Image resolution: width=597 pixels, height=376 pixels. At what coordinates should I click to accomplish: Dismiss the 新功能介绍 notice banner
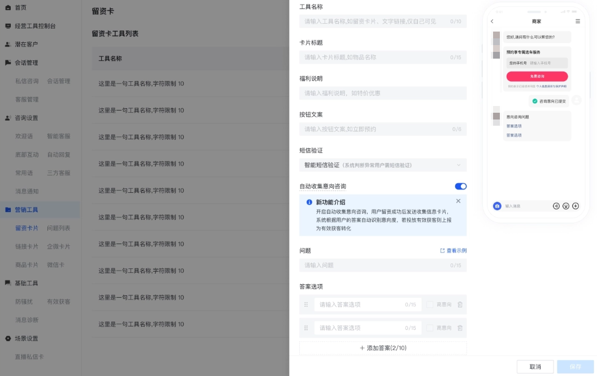click(x=458, y=201)
